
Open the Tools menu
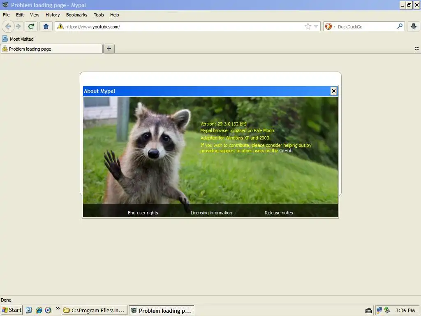pos(99,15)
